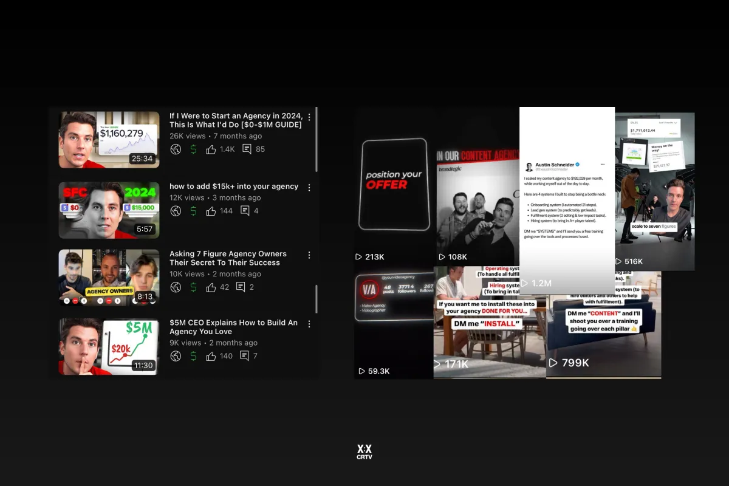The image size is (729, 486).
Task: Click the 85 comment count
Action: click(x=260, y=149)
